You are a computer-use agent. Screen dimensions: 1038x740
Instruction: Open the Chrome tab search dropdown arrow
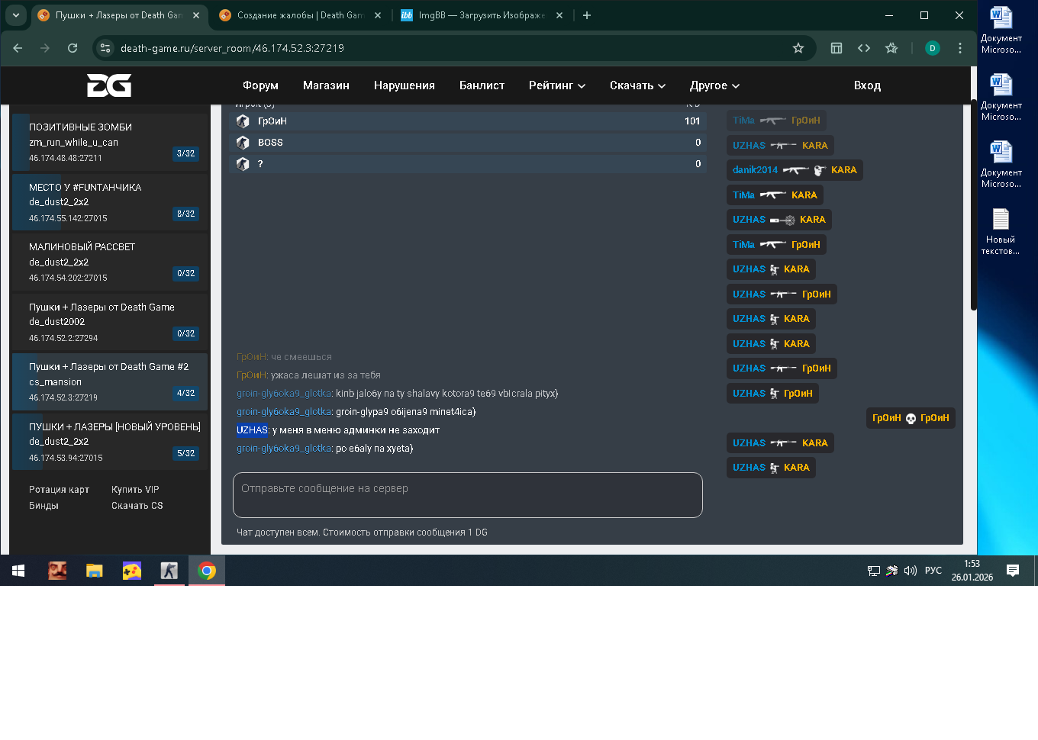[x=16, y=15]
